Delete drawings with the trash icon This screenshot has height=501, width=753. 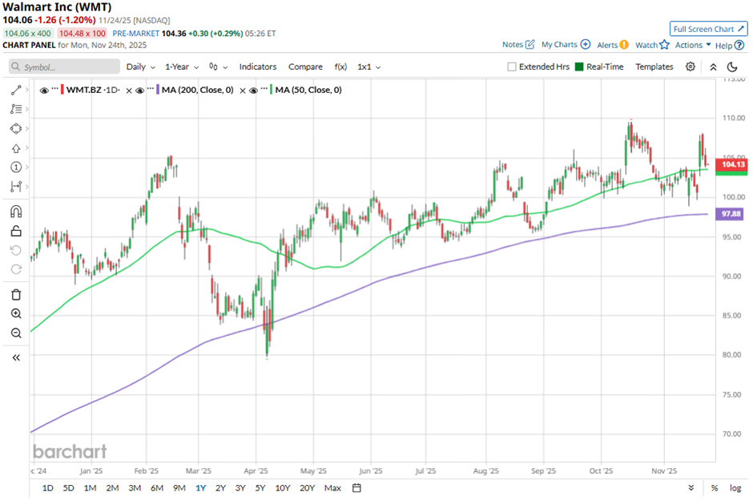(15, 294)
